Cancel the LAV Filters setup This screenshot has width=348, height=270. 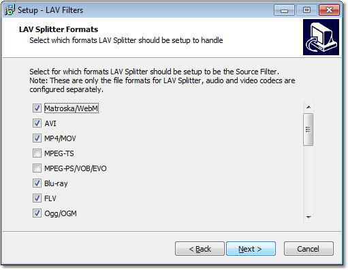click(x=309, y=249)
